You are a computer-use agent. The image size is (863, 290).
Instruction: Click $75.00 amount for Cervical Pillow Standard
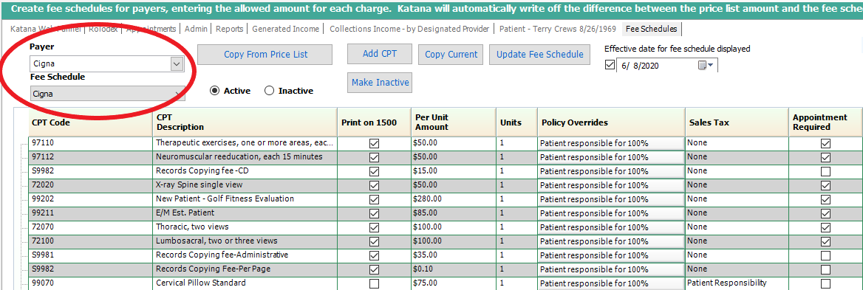tap(454, 283)
